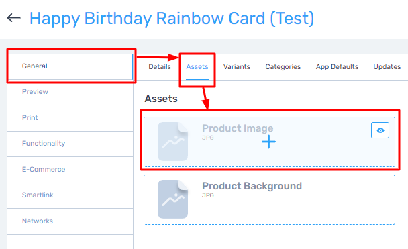Click the Happy Birthday Rainbow Card title
Image resolution: width=408 pixels, height=249 pixels.
coord(172,19)
